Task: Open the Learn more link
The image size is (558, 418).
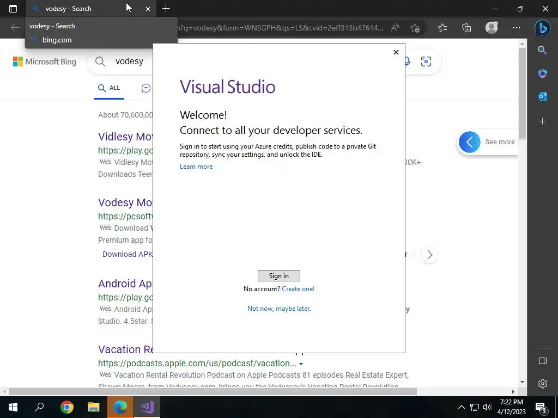Action: [x=196, y=167]
